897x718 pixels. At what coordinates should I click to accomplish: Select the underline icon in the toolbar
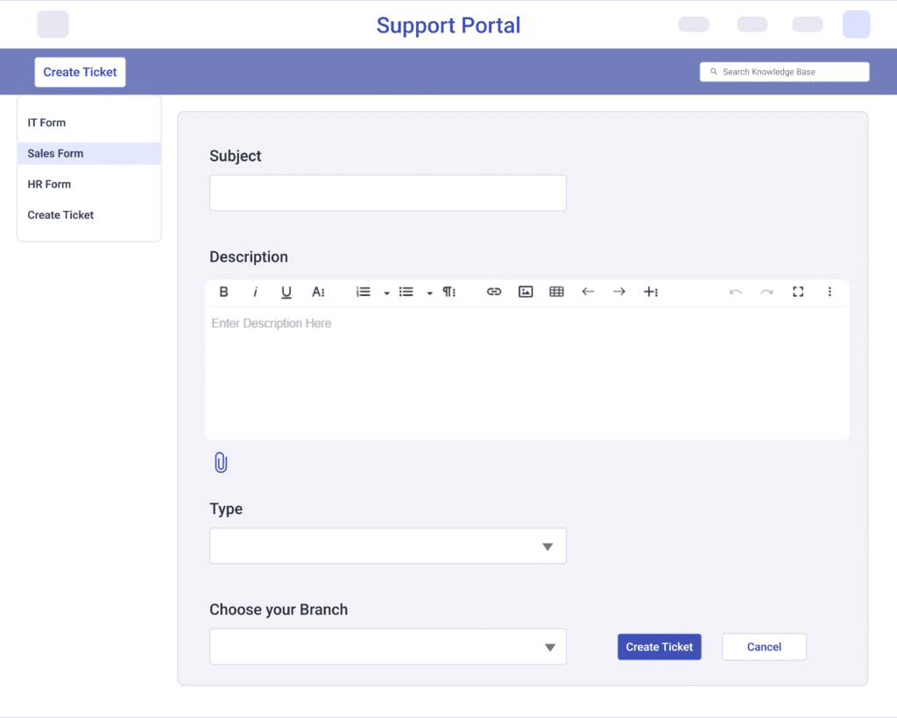(x=286, y=292)
